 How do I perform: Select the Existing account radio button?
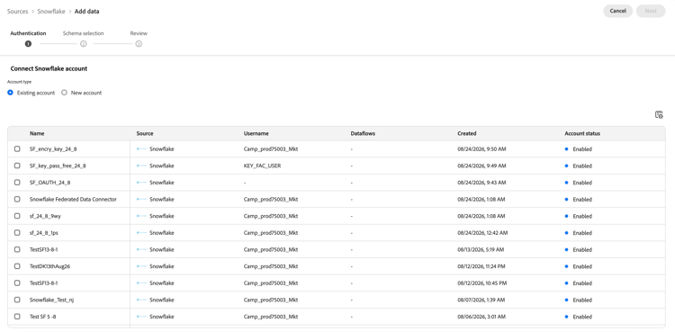pos(10,93)
